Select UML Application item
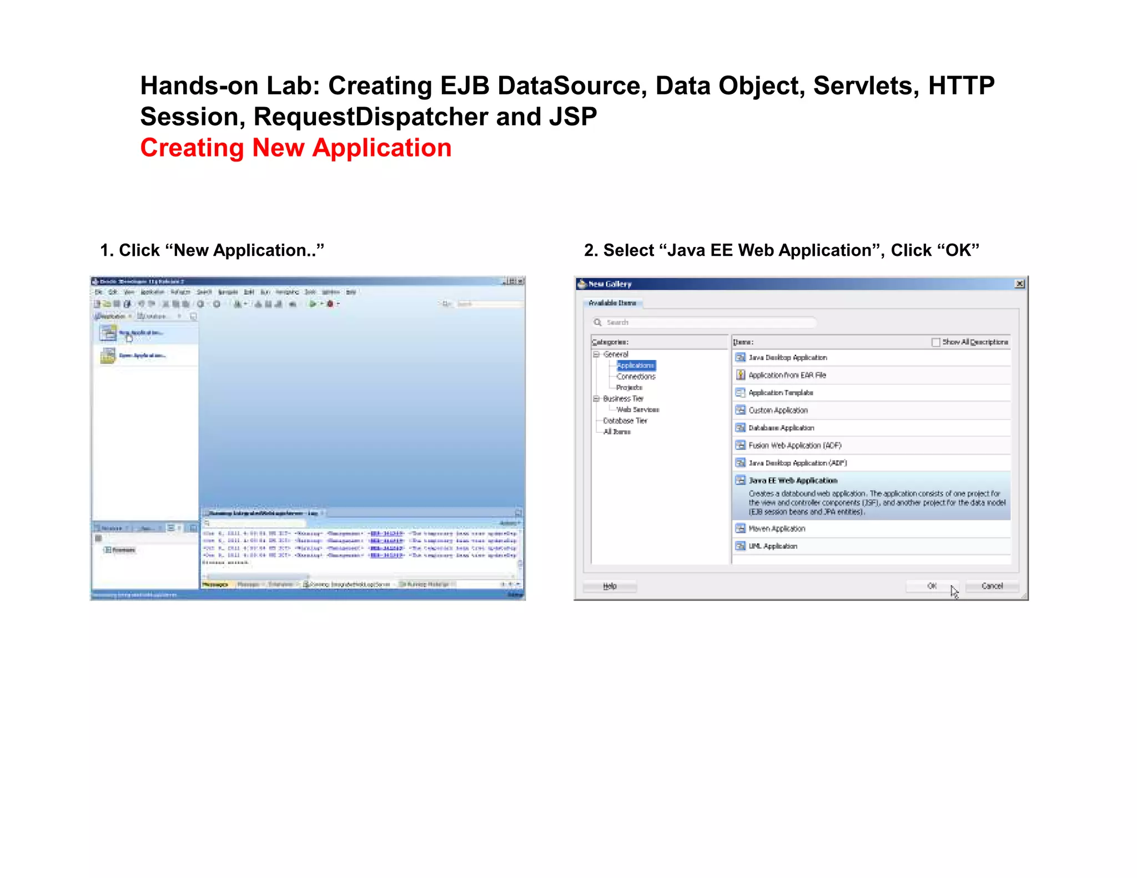Image resolution: width=1137 pixels, height=878 pixels. point(872,546)
